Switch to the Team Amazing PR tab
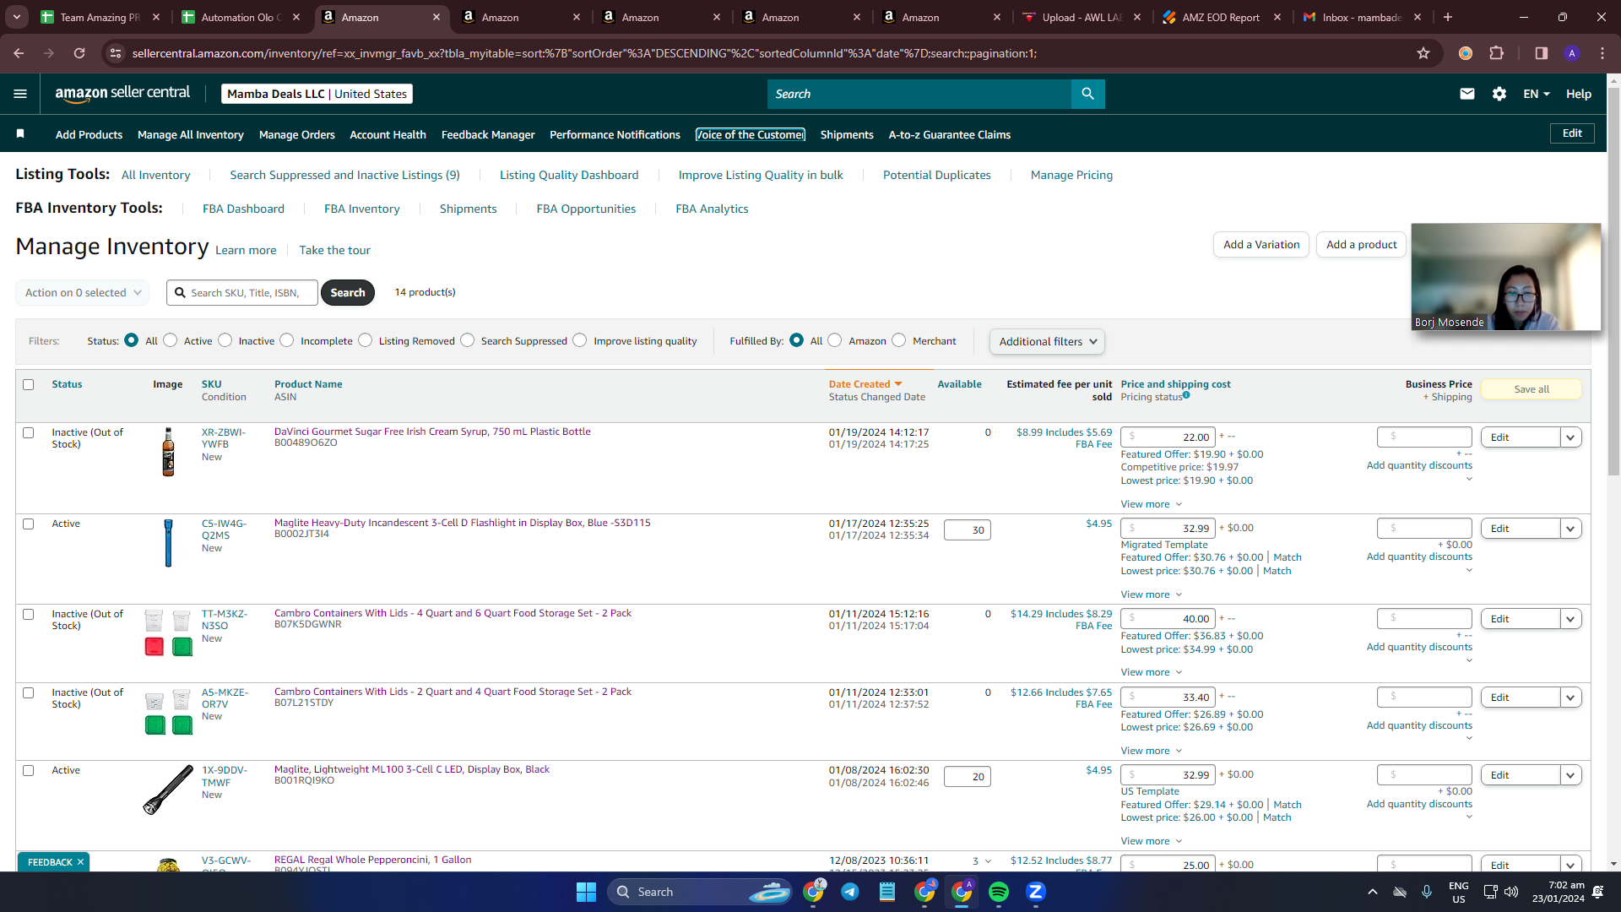 coord(100,17)
